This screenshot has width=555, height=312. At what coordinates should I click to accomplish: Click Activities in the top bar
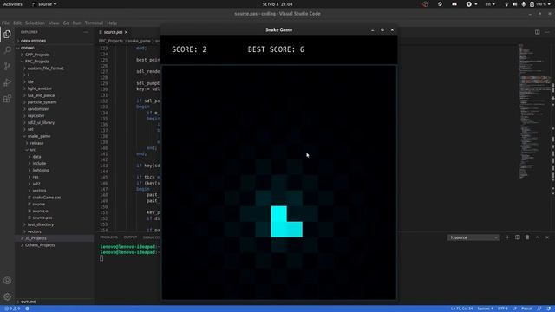(13, 4)
